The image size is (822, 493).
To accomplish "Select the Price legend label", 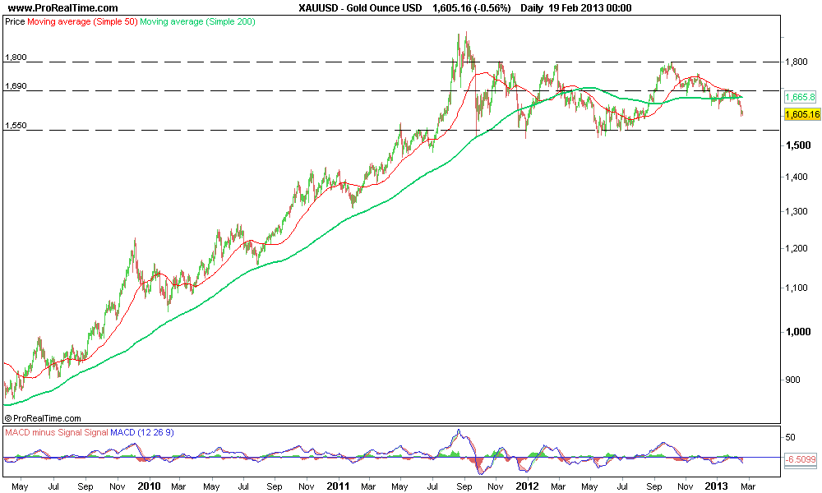I will coord(15,21).
